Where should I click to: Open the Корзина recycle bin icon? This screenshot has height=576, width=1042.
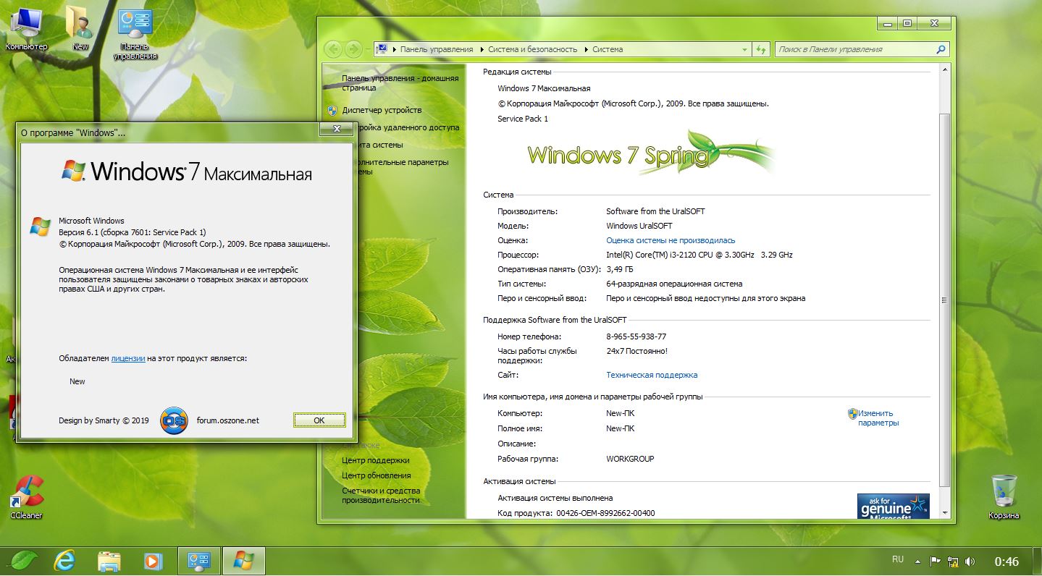pyautogui.click(x=1004, y=497)
